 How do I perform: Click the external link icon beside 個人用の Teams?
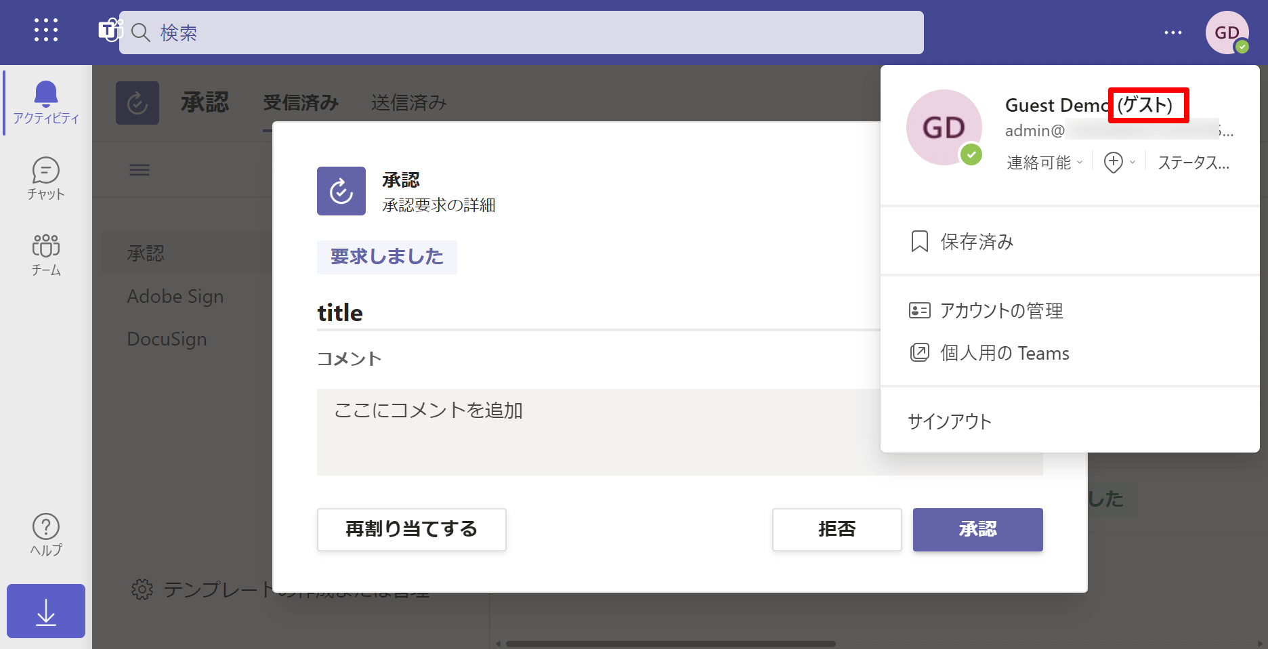919,352
